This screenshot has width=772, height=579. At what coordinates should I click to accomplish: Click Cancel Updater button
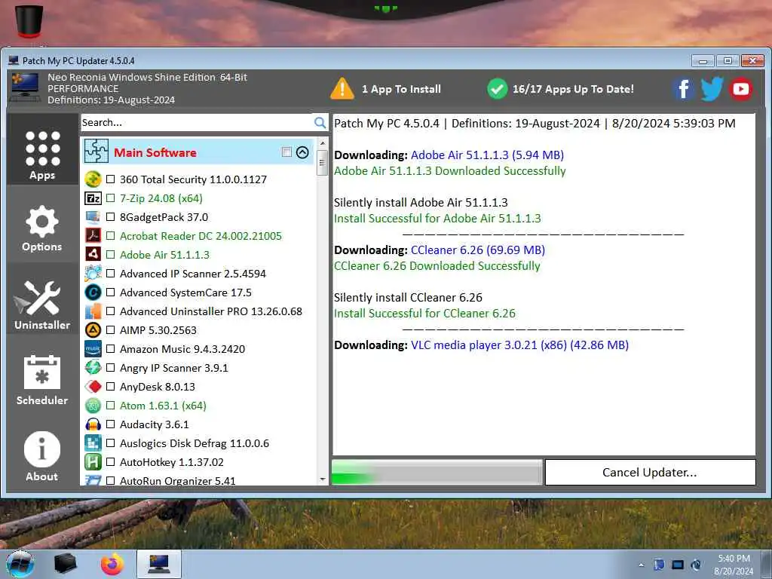[650, 473]
